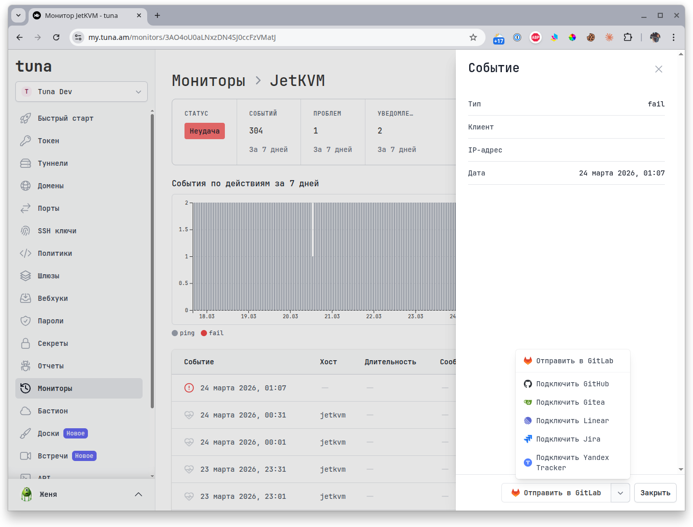Viewport: 693px width, 527px height.
Task: Open the Tuna Dev workspace selector
Action: tap(81, 92)
